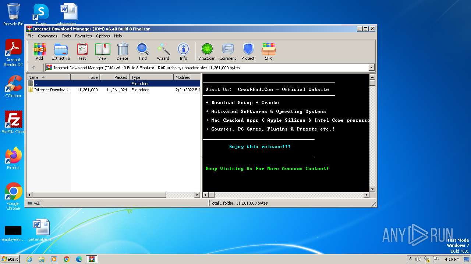The width and height of the screenshot is (471, 264).
Task: Sort file list by Type column
Action: (151, 77)
